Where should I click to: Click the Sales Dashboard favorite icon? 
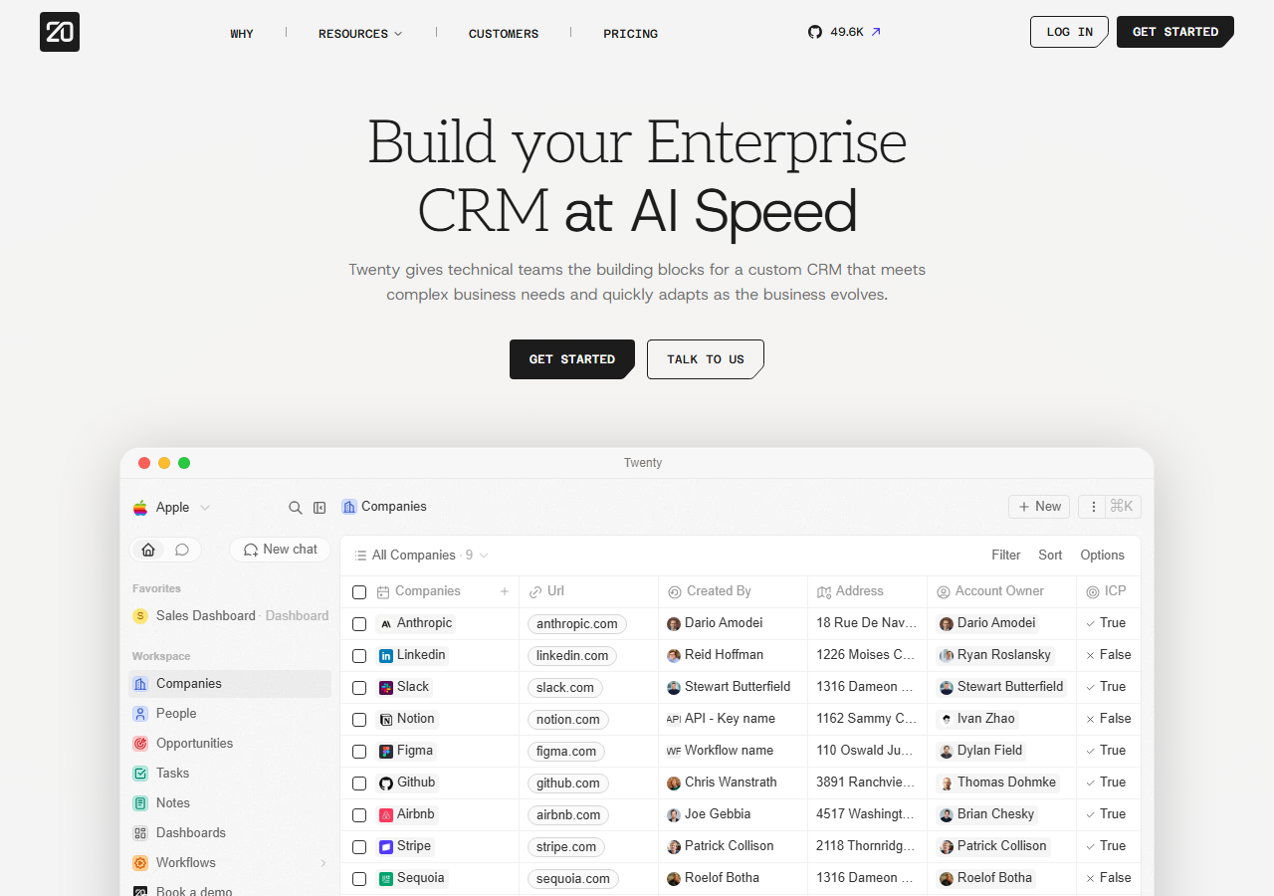click(140, 616)
